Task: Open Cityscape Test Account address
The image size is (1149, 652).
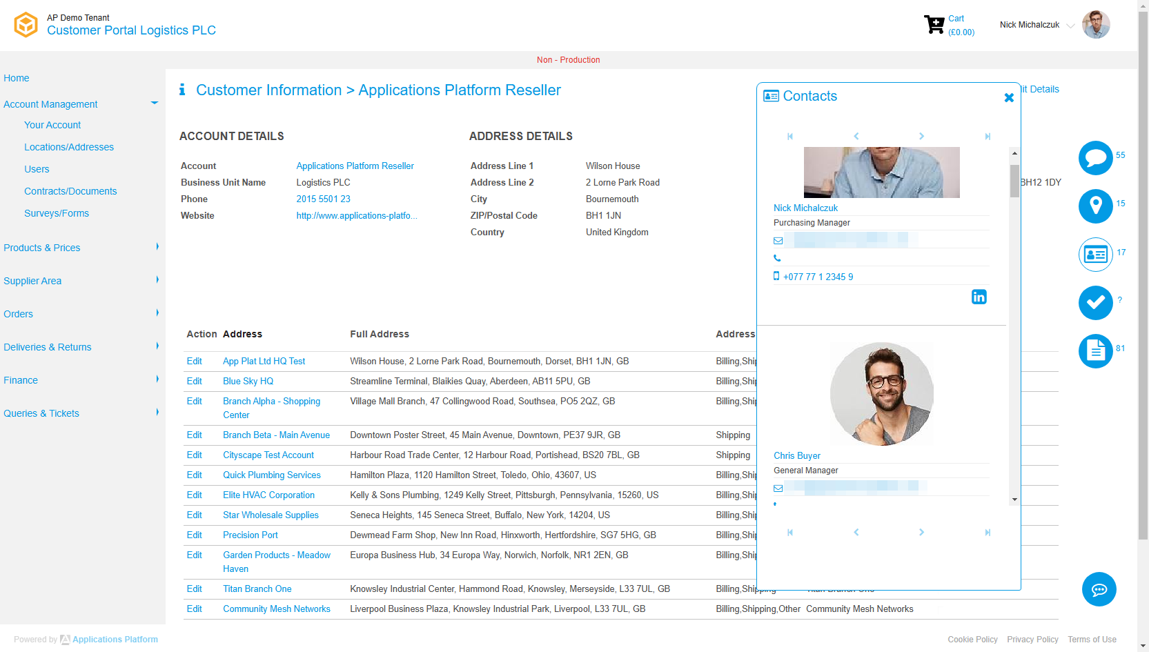Action: (x=268, y=455)
